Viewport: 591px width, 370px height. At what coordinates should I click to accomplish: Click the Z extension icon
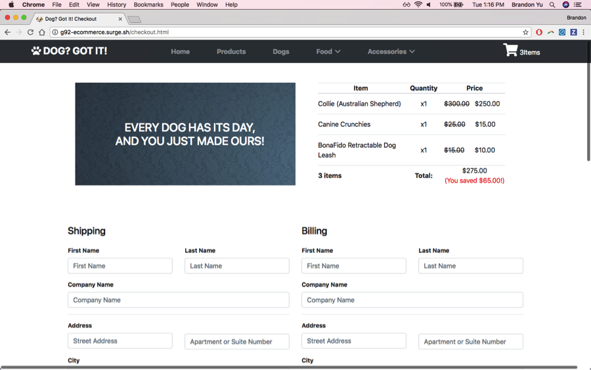(x=573, y=32)
